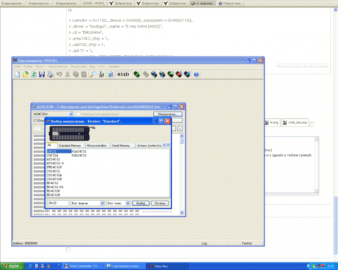The image size is (338, 270).
Task: Click code_php.png attachment icon on web page
Action: pos(284,122)
